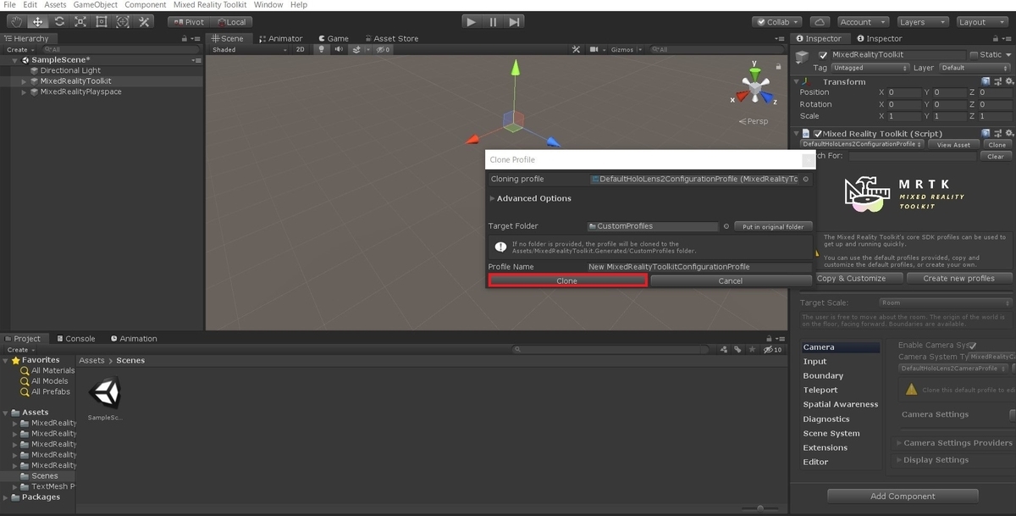Click the Step frame button

[514, 22]
